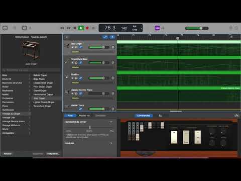Click the Enregistrer button in the library
This screenshot has height=181, width=241.
click(53, 153)
